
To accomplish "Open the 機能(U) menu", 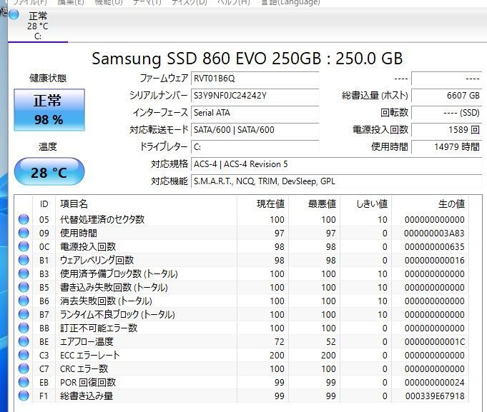I will pyautogui.click(x=109, y=2).
